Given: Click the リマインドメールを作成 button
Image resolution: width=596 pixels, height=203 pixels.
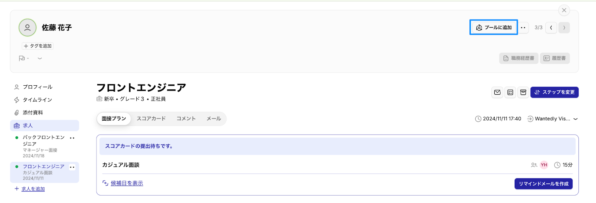Looking at the screenshot, I should point(543,184).
